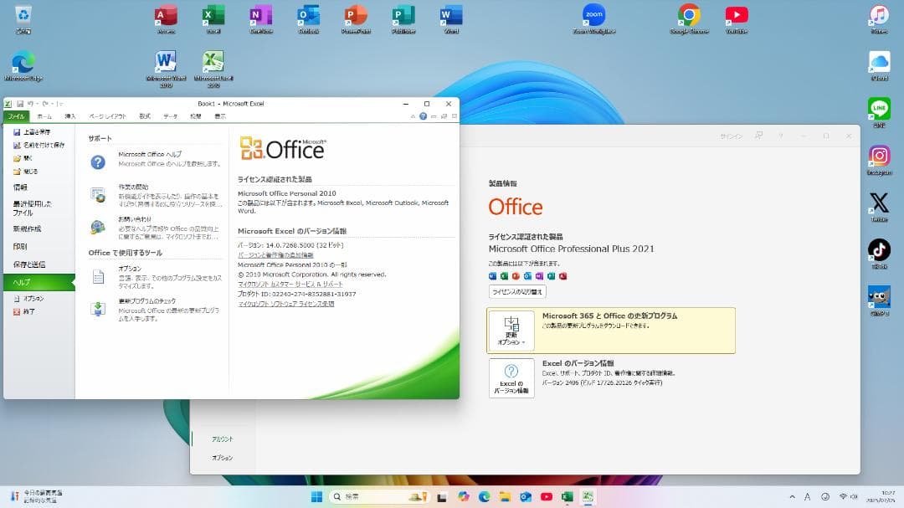Open the Excel のバージョン情報 tile
Screen dimensions: 904x508
pyautogui.click(x=511, y=377)
